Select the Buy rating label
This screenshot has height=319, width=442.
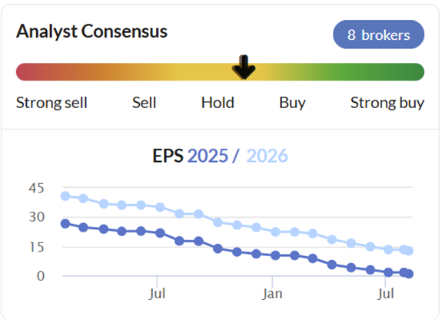[x=292, y=103]
